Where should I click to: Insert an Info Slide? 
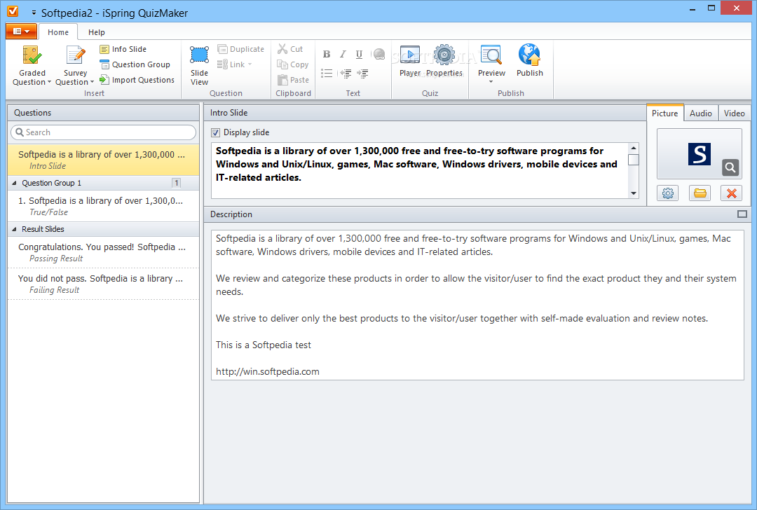[x=123, y=49]
